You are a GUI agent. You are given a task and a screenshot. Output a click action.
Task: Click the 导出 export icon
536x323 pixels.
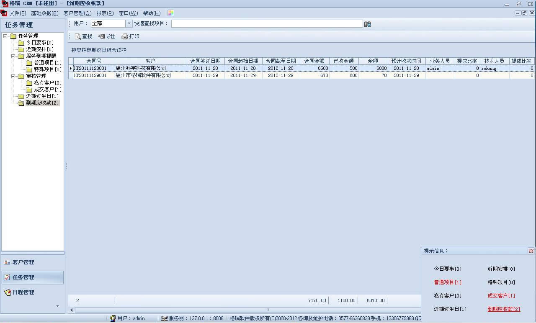[101, 36]
